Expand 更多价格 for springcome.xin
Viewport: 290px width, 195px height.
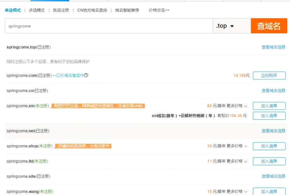237,106
